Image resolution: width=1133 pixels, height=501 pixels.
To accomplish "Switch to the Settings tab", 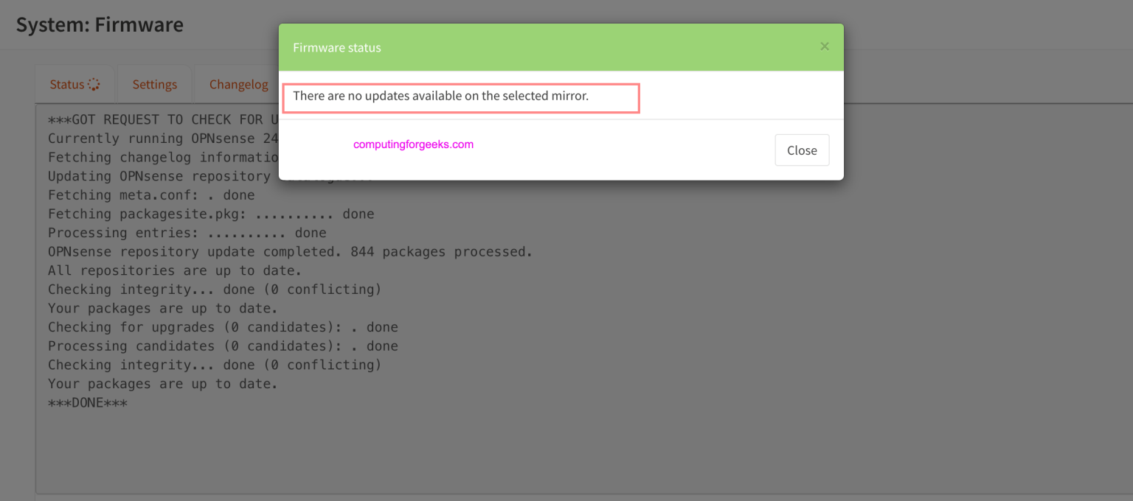I will click(x=154, y=84).
